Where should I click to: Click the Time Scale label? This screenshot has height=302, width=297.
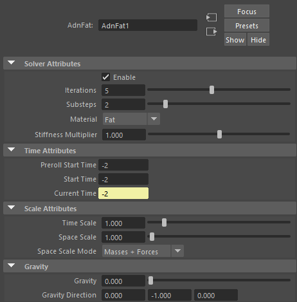(79, 223)
